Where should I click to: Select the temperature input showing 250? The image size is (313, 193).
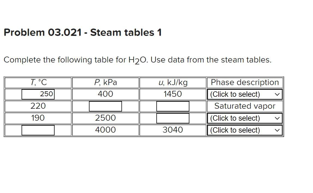[38, 94]
